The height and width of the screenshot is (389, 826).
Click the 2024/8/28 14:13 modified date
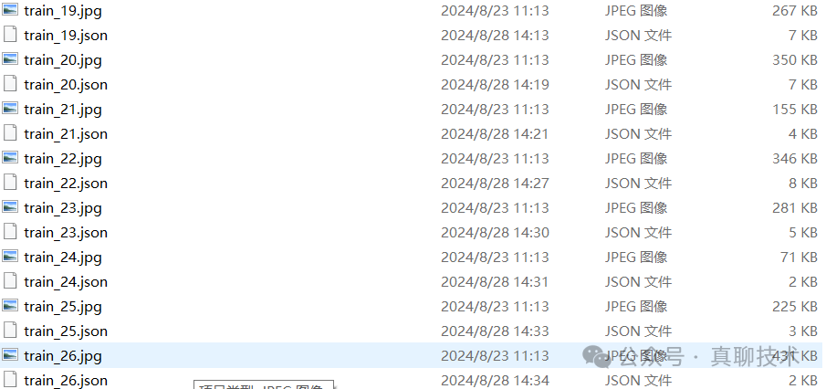(x=495, y=36)
